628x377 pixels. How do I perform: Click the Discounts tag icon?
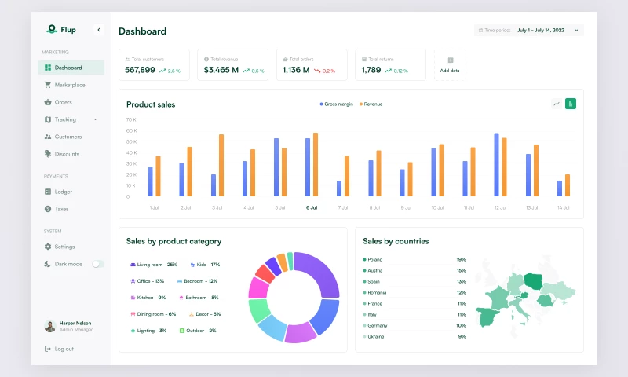click(x=48, y=154)
